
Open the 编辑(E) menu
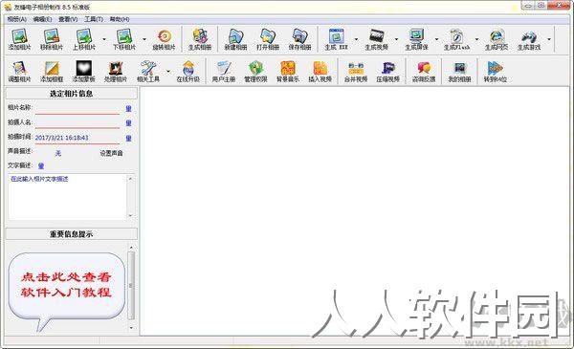[42, 19]
